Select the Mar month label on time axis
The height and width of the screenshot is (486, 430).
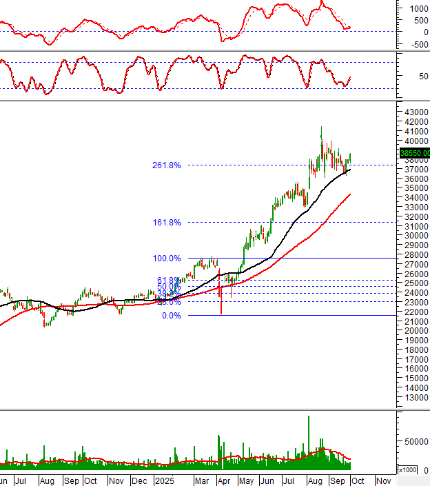click(202, 480)
